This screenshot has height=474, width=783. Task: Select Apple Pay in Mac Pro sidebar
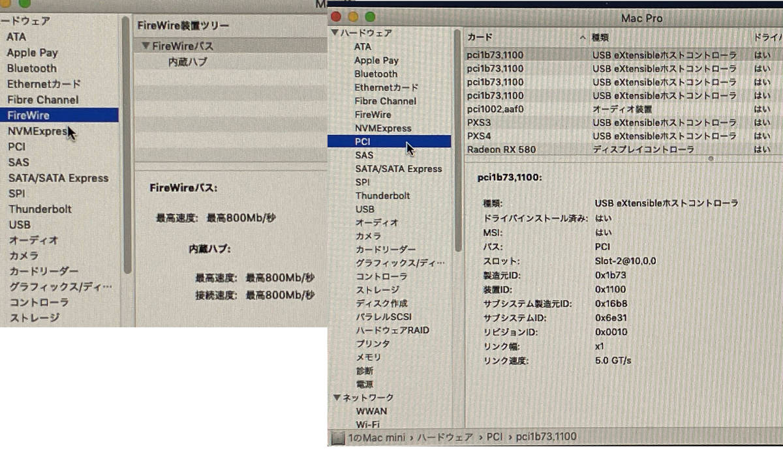click(376, 61)
